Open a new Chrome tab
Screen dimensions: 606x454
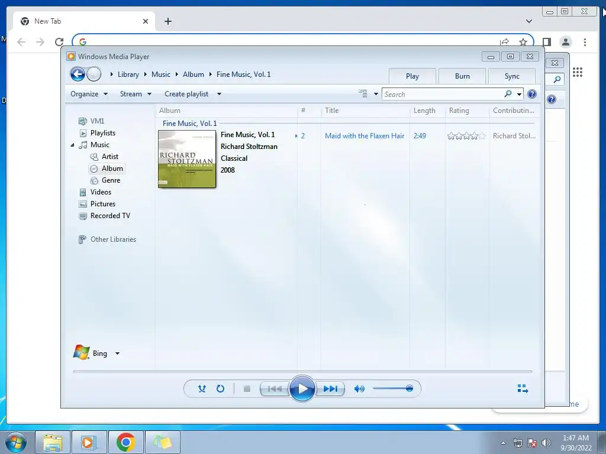(x=167, y=21)
